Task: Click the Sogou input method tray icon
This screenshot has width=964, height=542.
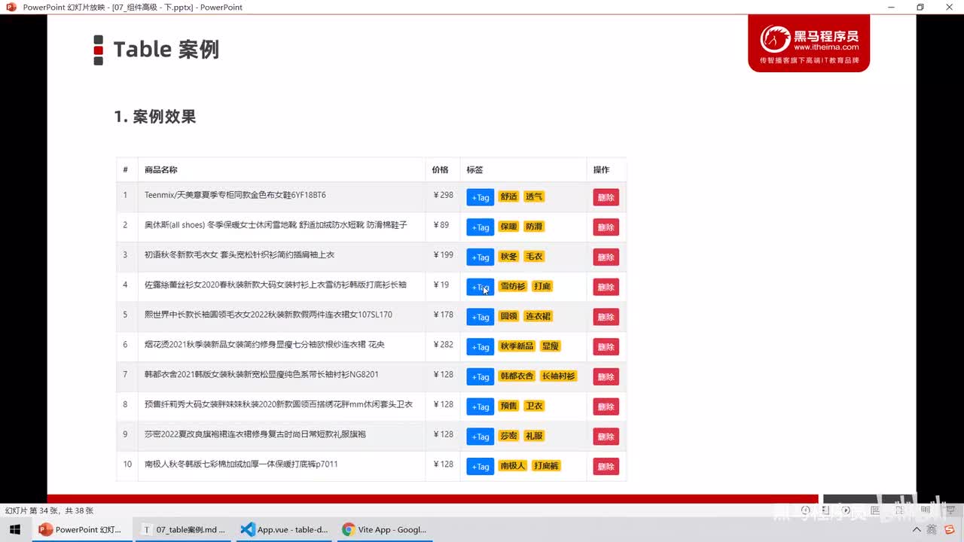Action: point(949,530)
